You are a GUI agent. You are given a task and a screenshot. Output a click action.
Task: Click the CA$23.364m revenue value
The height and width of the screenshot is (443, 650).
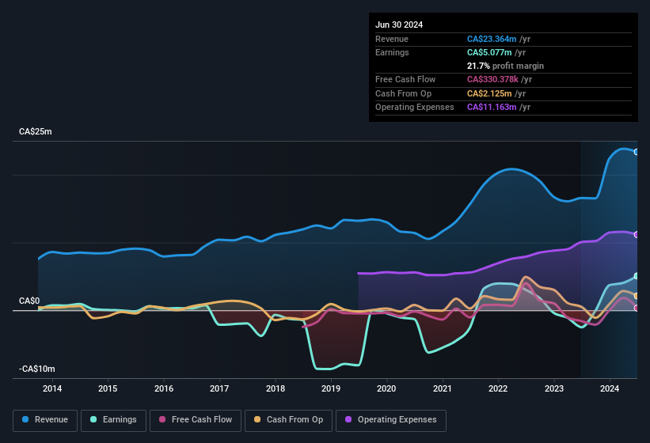pyautogui.click(x=492, y=39)
